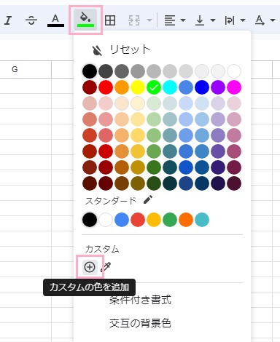Image resolution: width=280 pixels, height=342 pixels.
Task: Choose bright red swatch in main palette
Action: 106,87
